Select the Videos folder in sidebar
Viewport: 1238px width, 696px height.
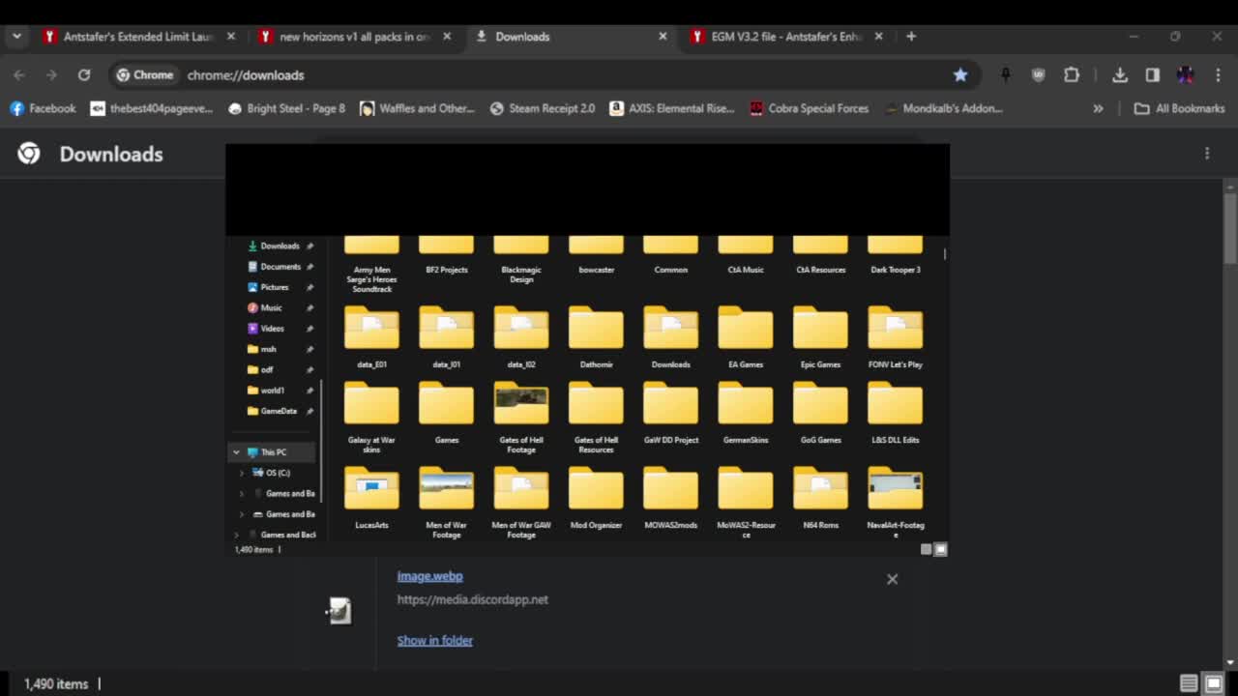(x=274, y=328)
